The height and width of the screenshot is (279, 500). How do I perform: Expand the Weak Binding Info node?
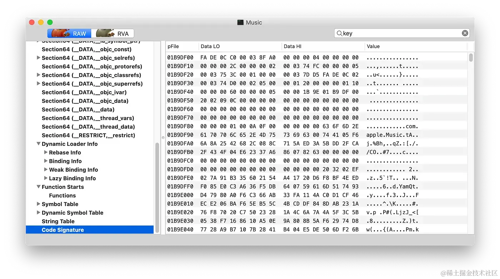tap(46, 170)
